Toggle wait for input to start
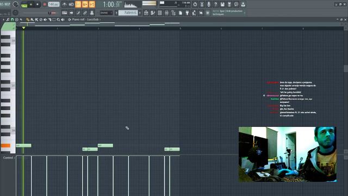 [x=71, y=4]
